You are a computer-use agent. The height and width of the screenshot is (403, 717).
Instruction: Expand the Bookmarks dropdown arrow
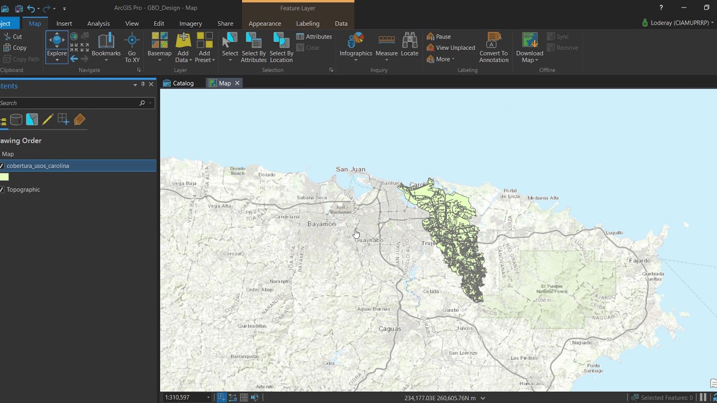pos(106,60)
